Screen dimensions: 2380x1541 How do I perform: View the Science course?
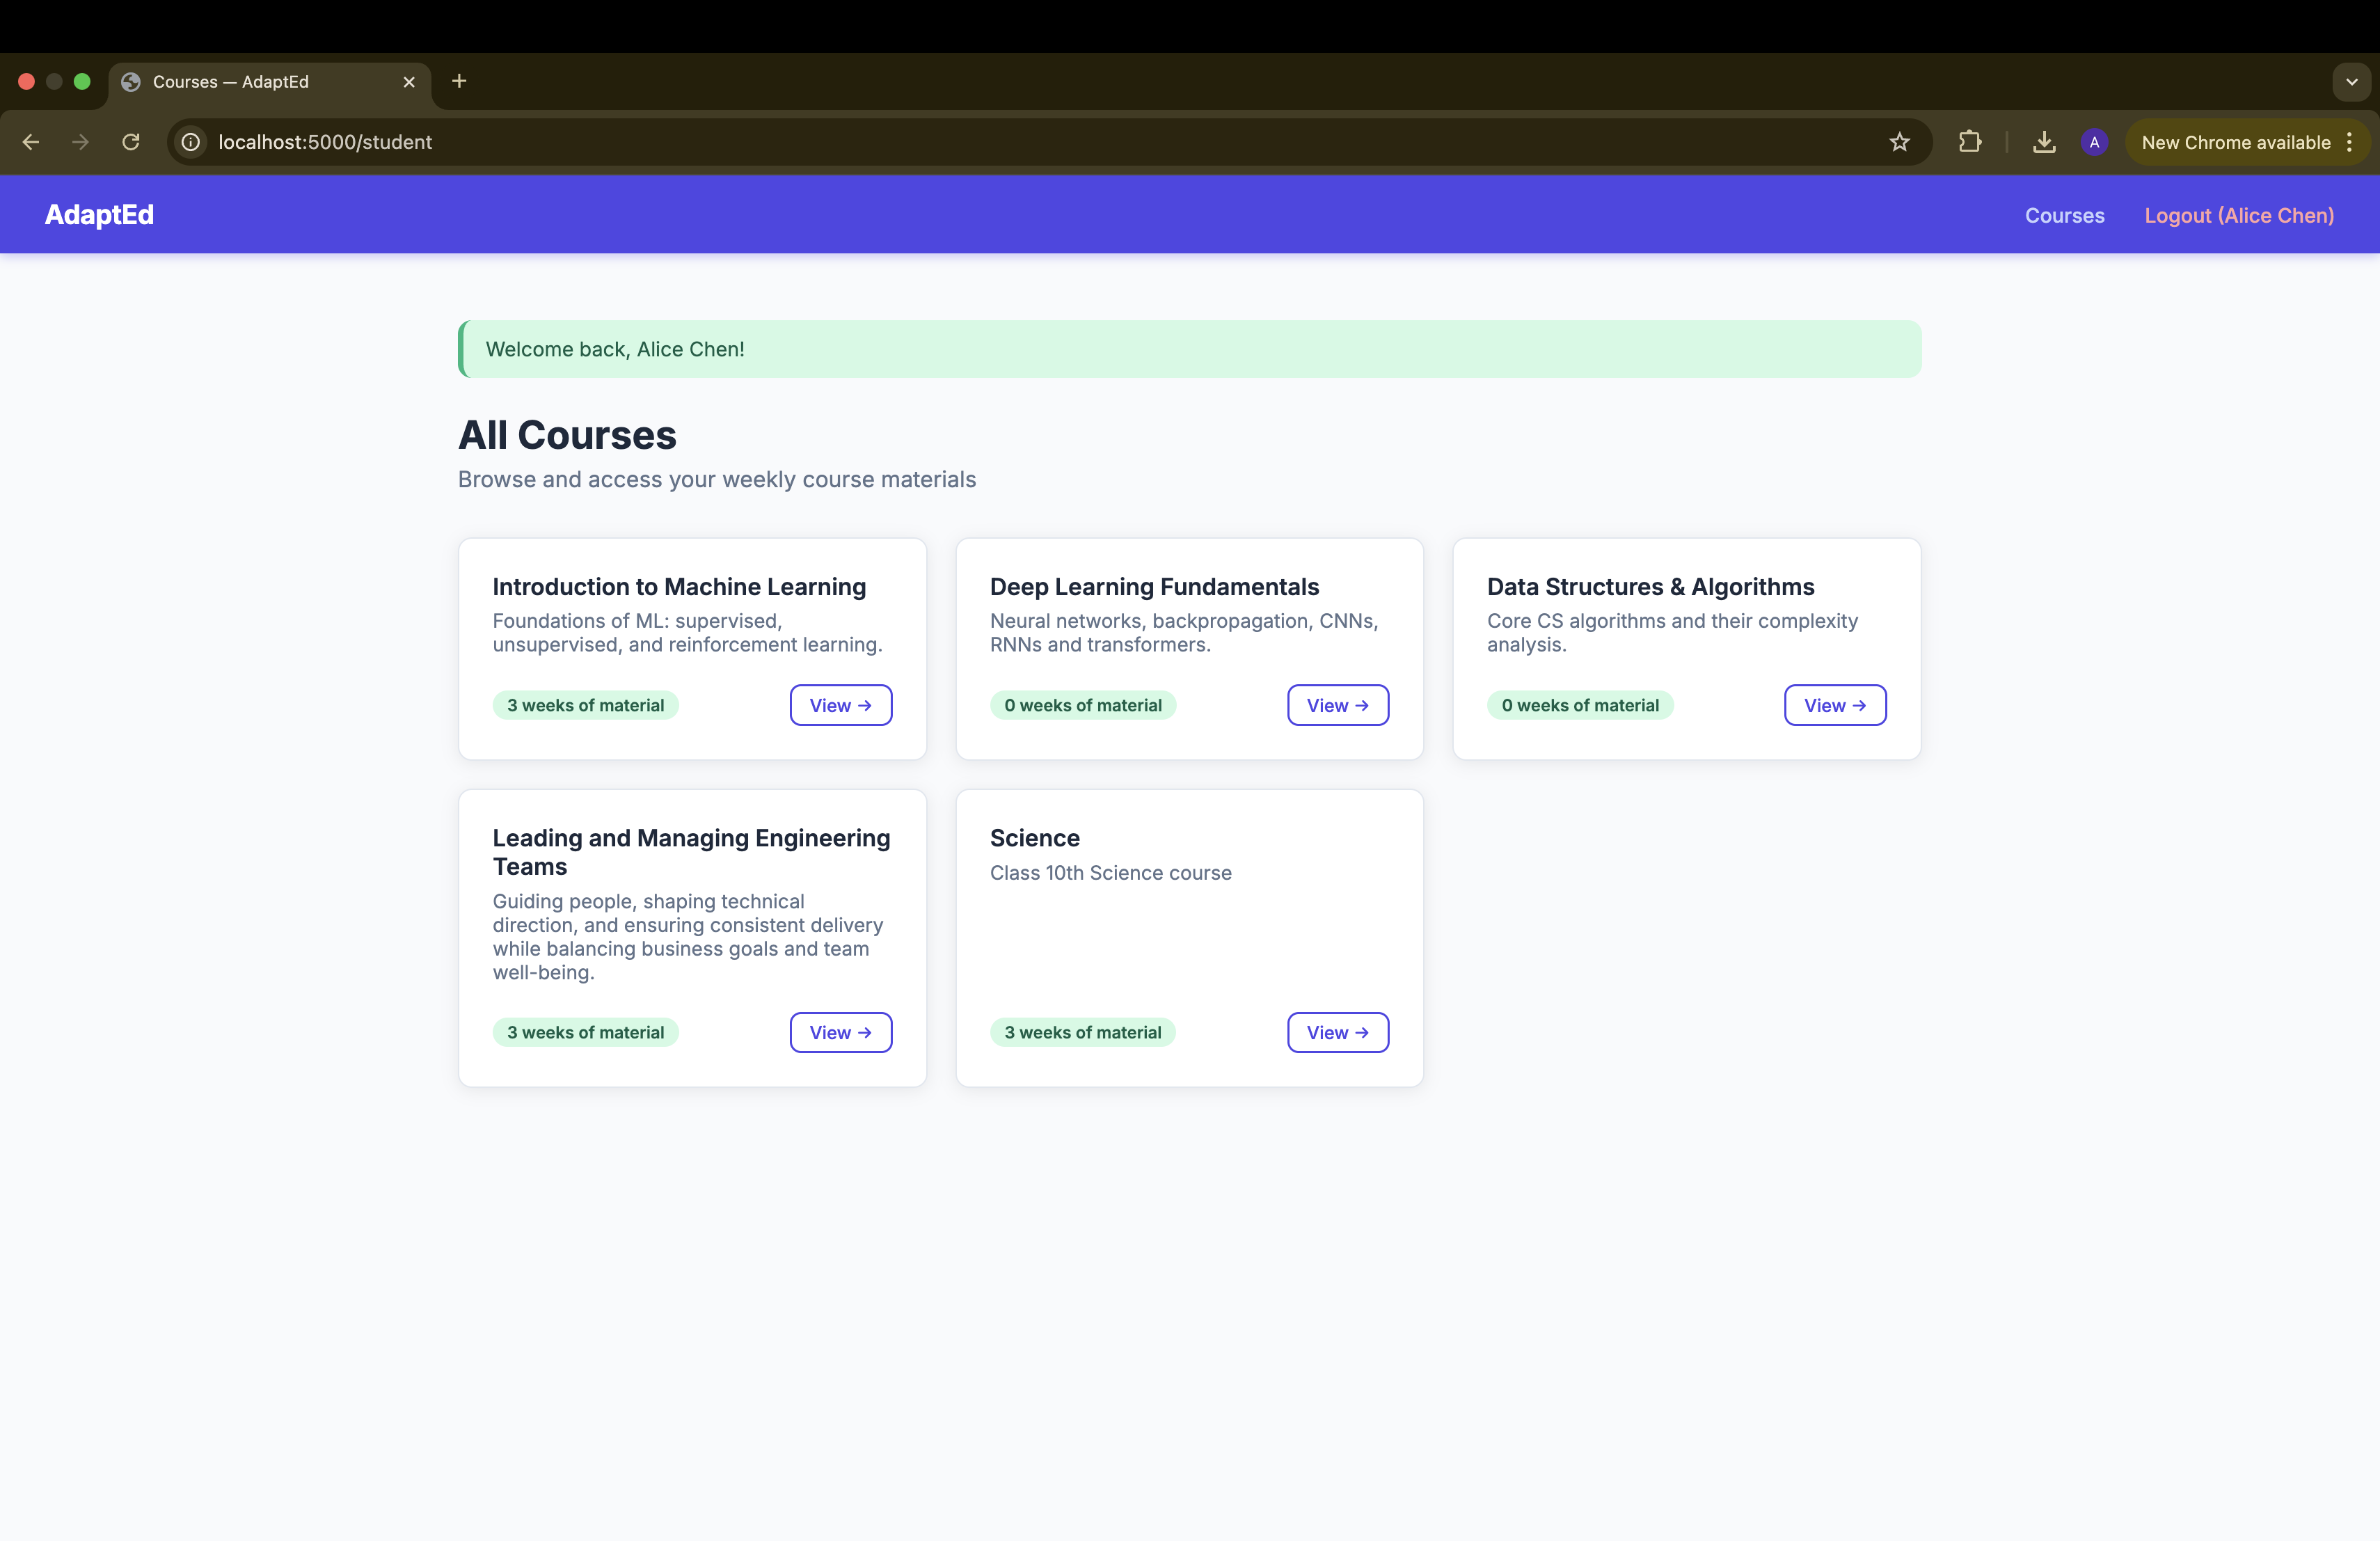tap(1337, 1032)
